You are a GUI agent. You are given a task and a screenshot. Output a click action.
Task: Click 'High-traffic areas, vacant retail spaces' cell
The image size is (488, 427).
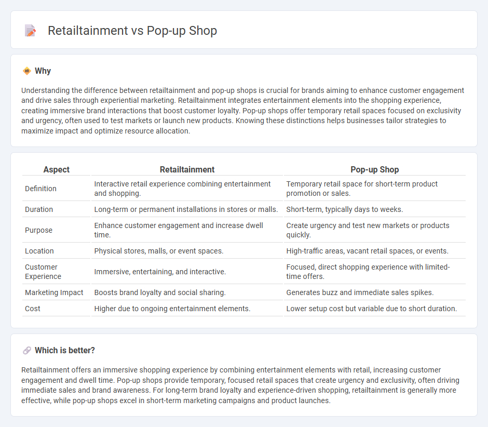click(x=375, y=251)
